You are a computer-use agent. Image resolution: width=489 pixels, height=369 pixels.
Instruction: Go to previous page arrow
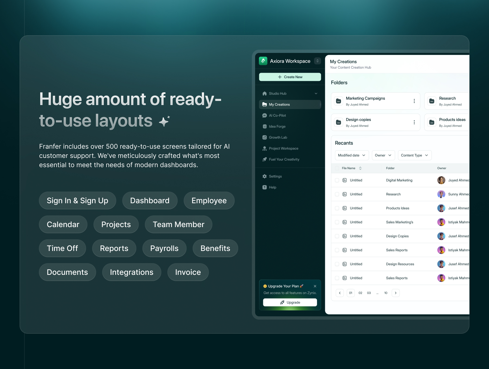(340, 293)
